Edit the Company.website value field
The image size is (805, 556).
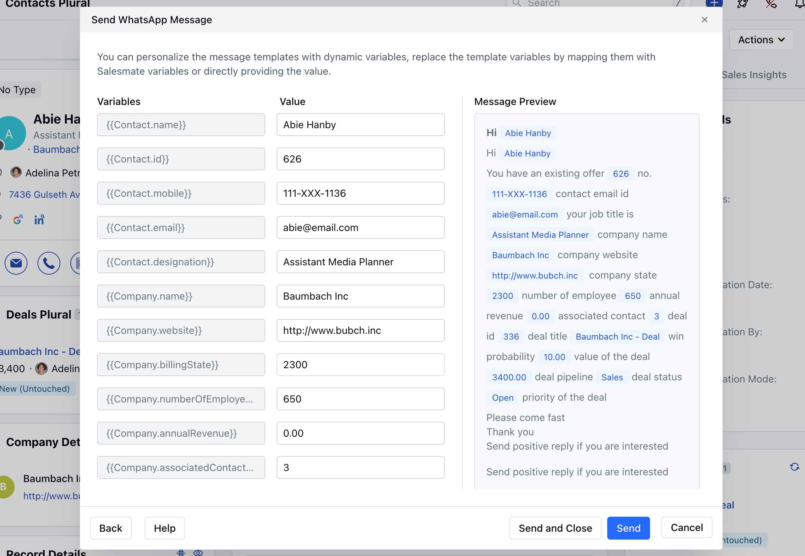coord(360,330)
